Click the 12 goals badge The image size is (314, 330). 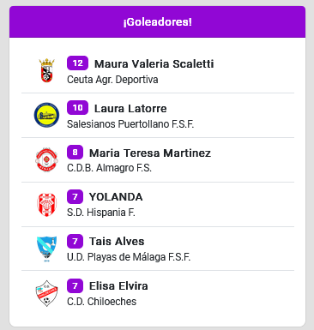tap(77, 63)
